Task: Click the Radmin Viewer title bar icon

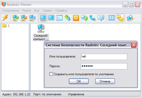Action: pos(4,4)
